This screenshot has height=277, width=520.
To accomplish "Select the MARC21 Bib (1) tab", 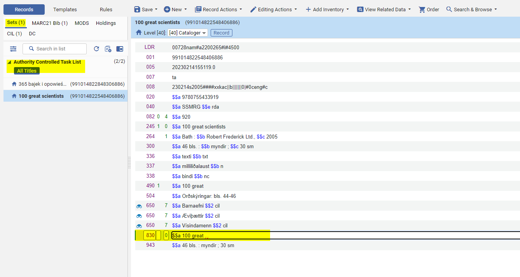I will point(50,23).
